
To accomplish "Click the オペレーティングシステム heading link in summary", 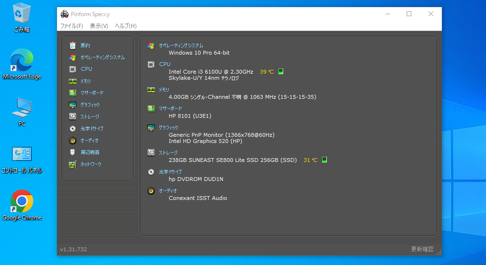I will point(181,46).
